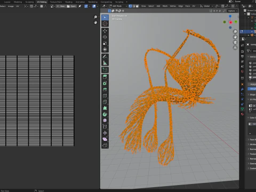
Task: Select the Bevel tool
Action: point(105,90)
